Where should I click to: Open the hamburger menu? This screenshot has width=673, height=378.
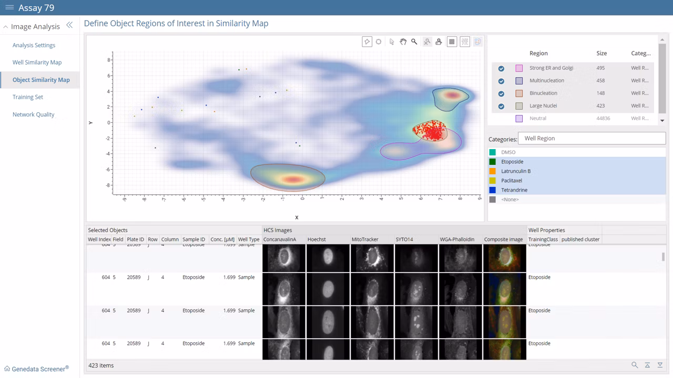[9, 7]
